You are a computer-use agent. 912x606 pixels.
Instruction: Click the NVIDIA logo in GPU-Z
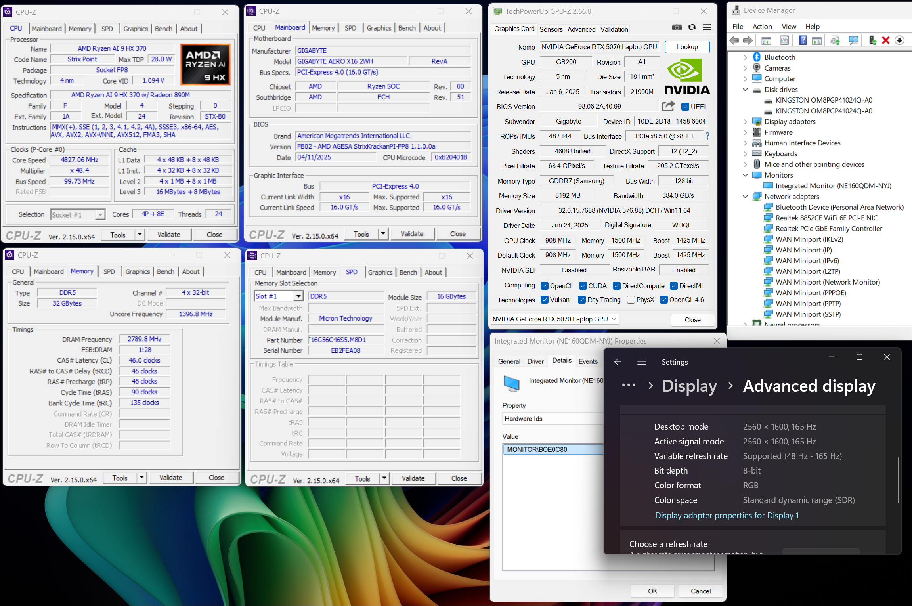(x=687, y=76)
